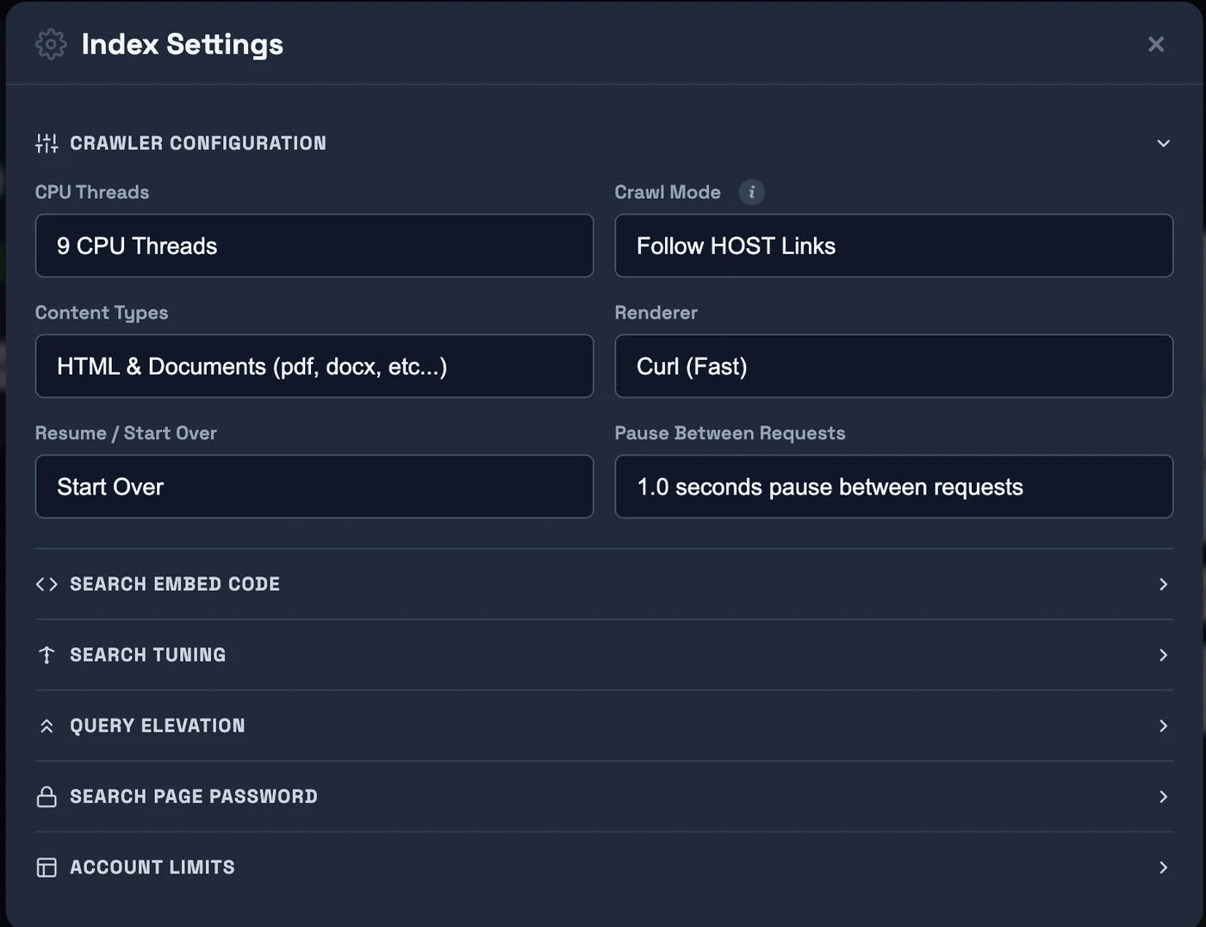Viewport: 1206px width, 927px height.
Task: Collapse the Crawler Configuration section
Action: coord(1164,143)
